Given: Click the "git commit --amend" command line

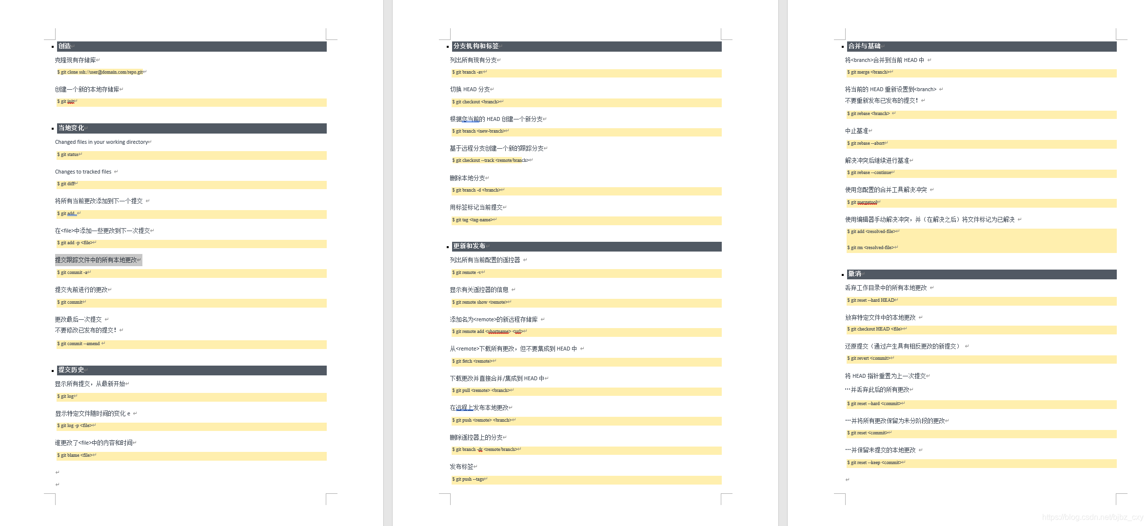Looking at the screenshot, I should coord(80,344).
